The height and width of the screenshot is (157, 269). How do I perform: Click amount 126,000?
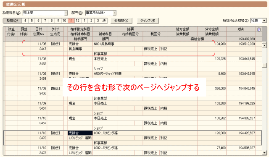click(220, 133)
